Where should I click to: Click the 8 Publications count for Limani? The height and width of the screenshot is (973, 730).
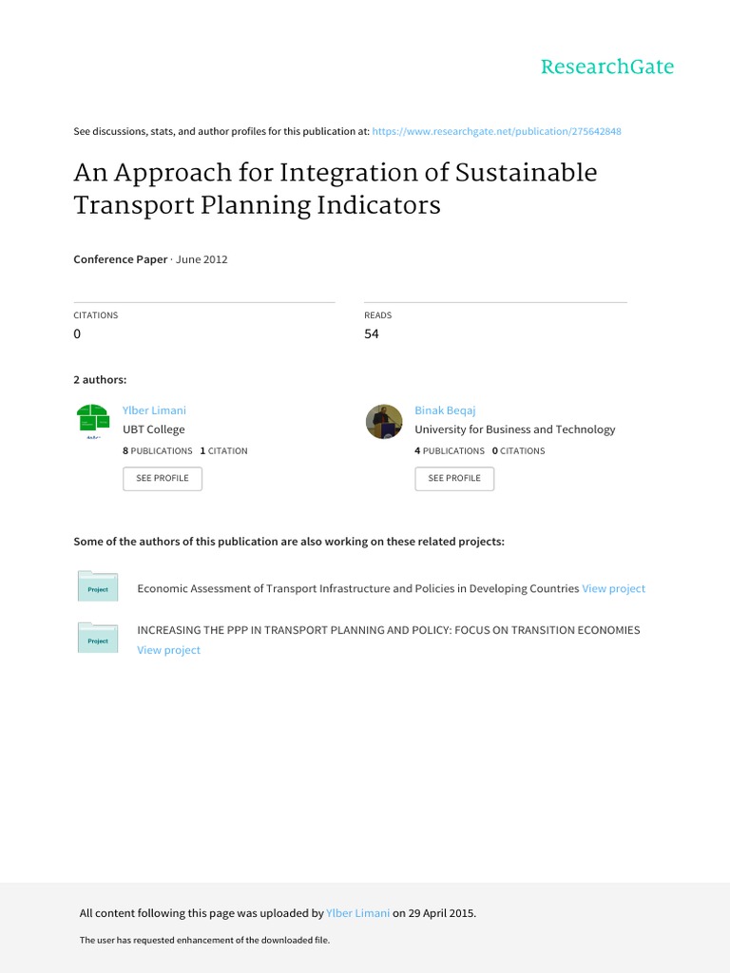158,450
